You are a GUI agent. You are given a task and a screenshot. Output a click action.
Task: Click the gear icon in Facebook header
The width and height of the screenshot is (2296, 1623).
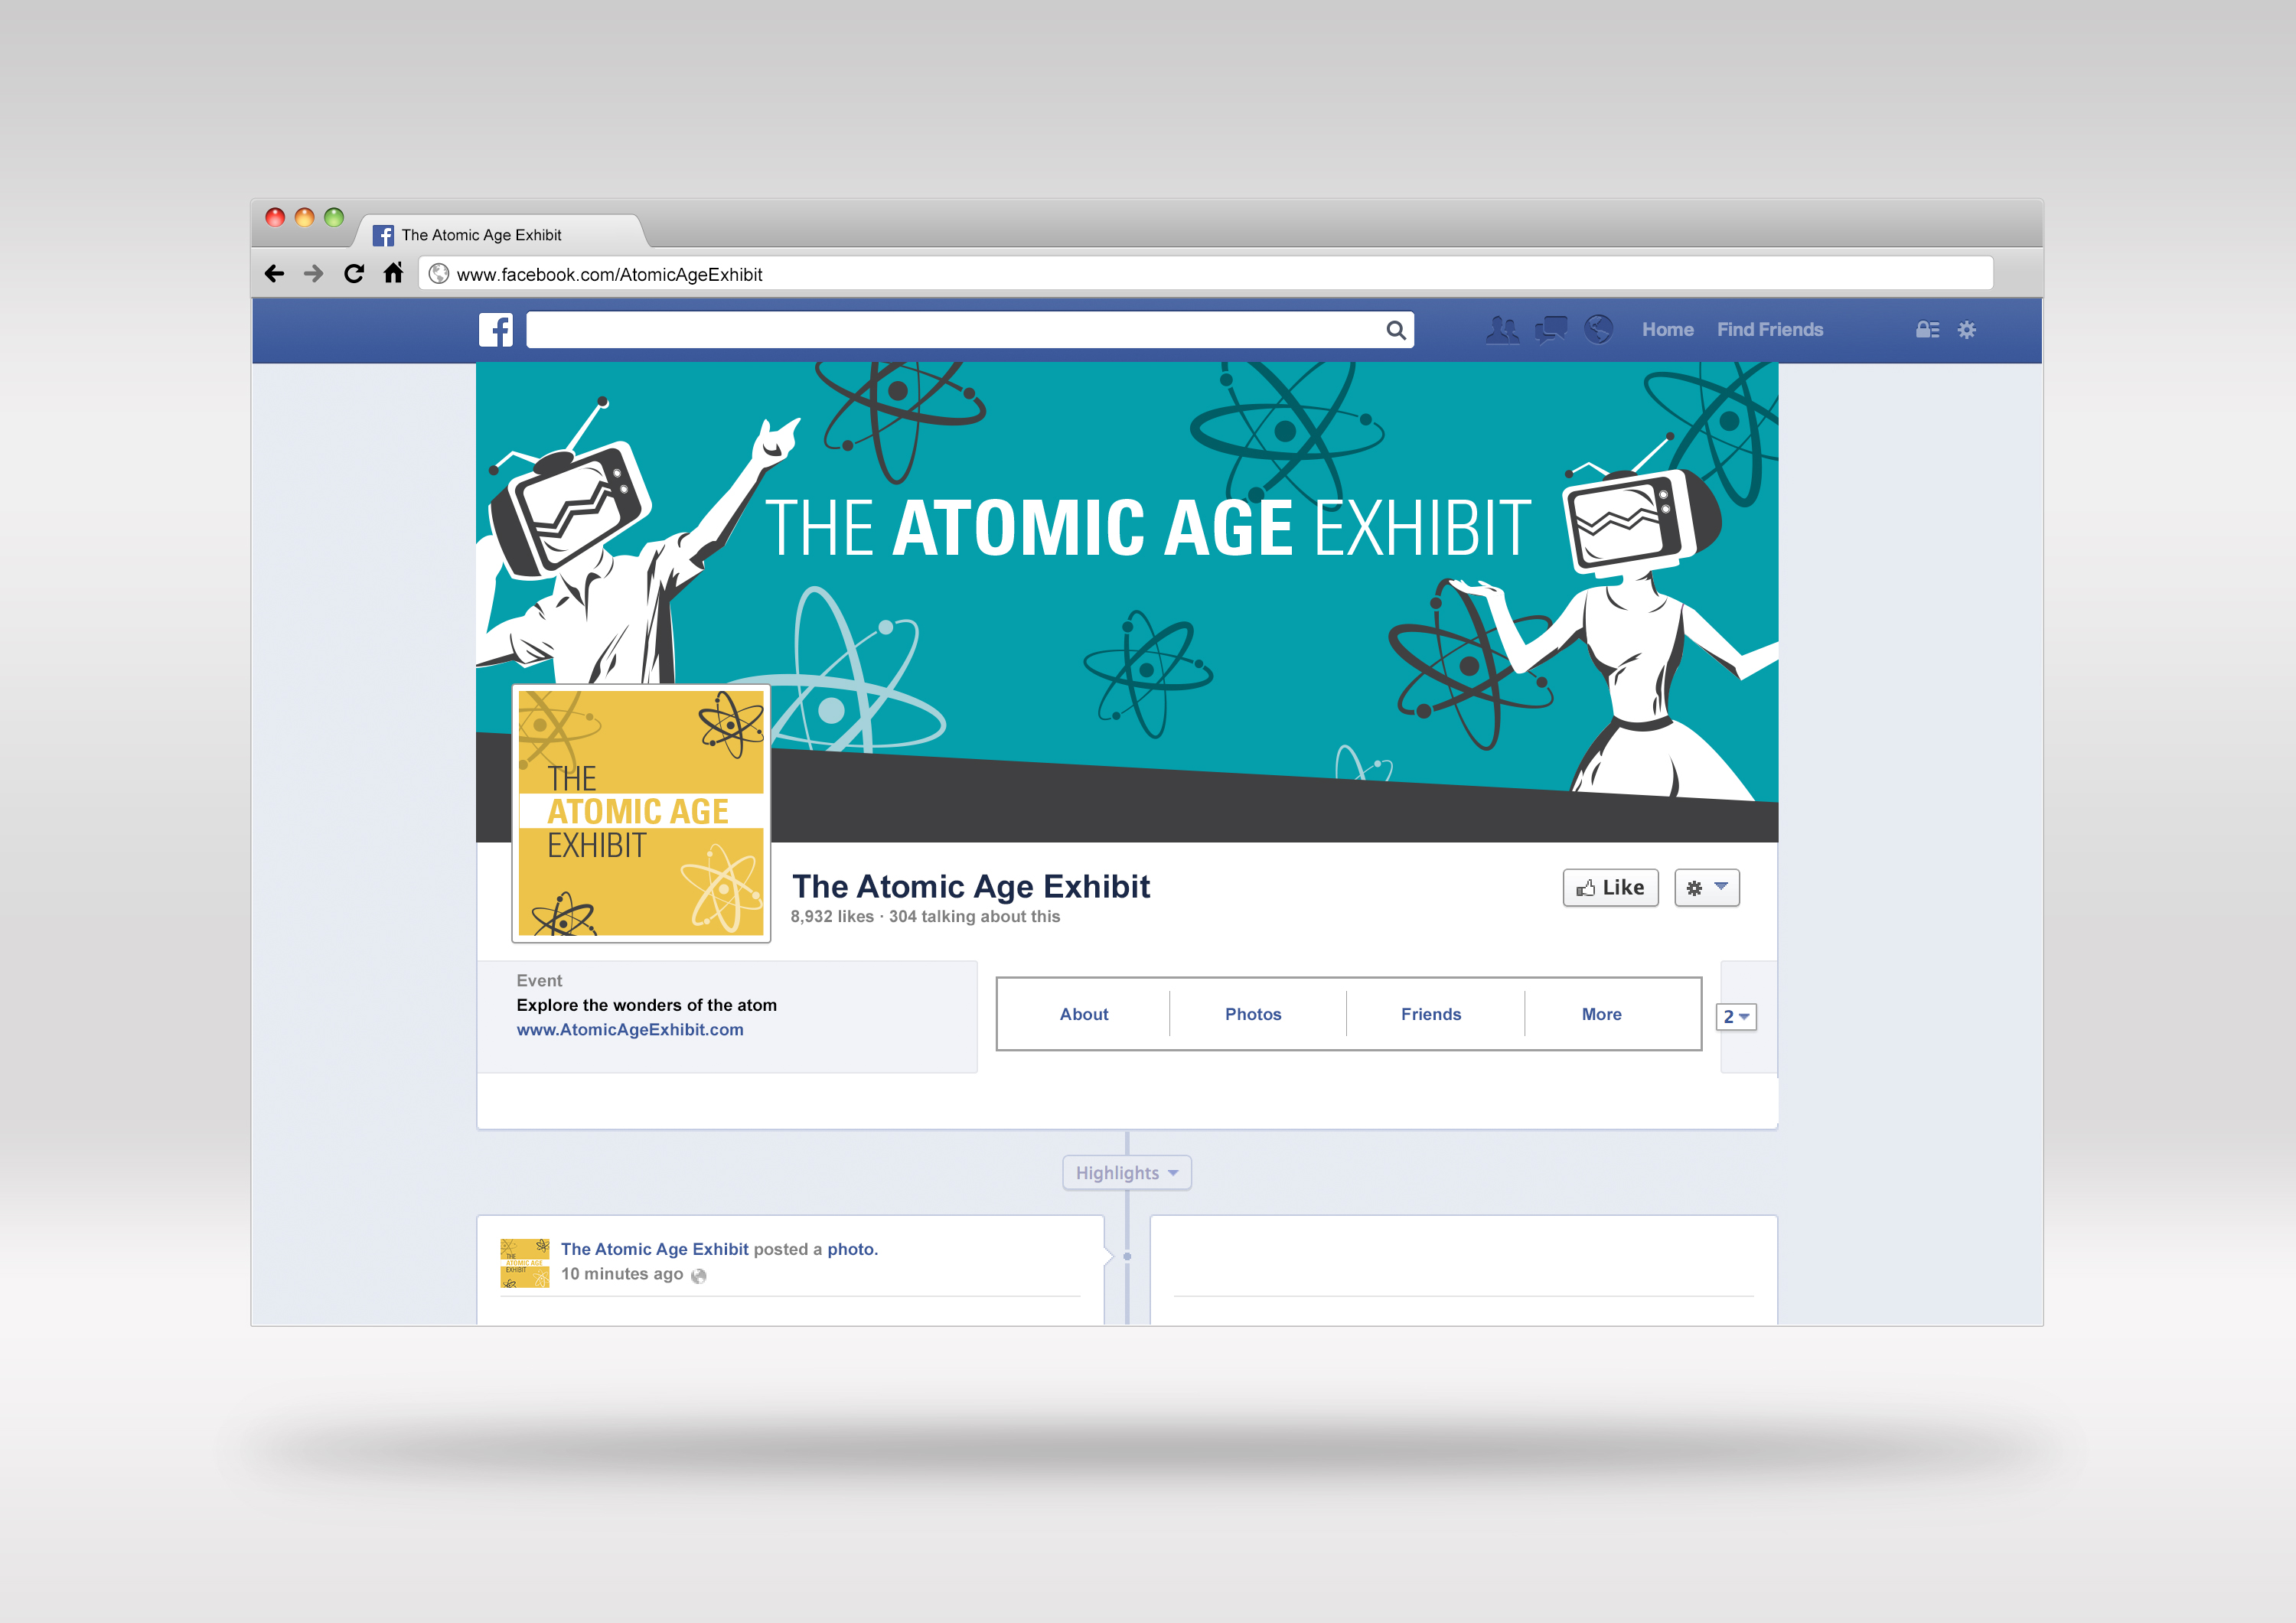click(1966, 330)
